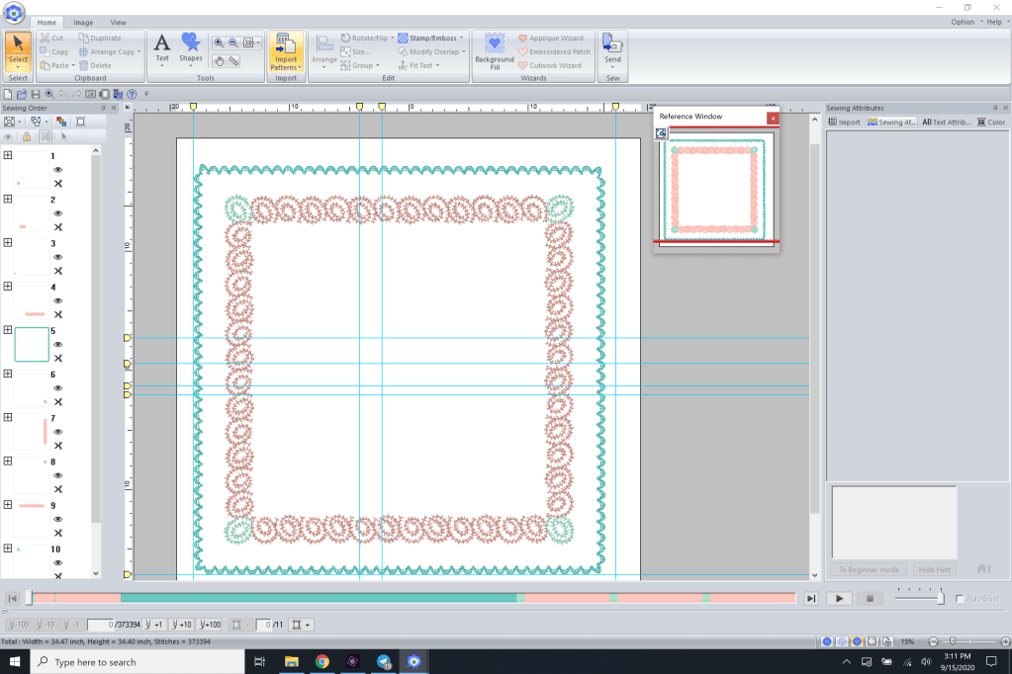
Task: Hide sewing order item 1 with eye icon
Action: [57, 170]
